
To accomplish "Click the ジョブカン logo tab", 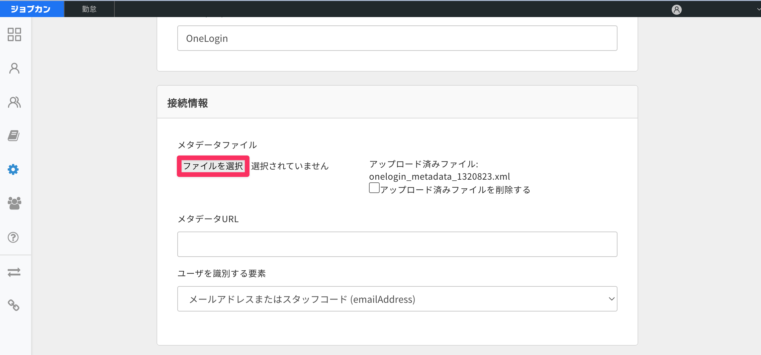I will point(31,9).
